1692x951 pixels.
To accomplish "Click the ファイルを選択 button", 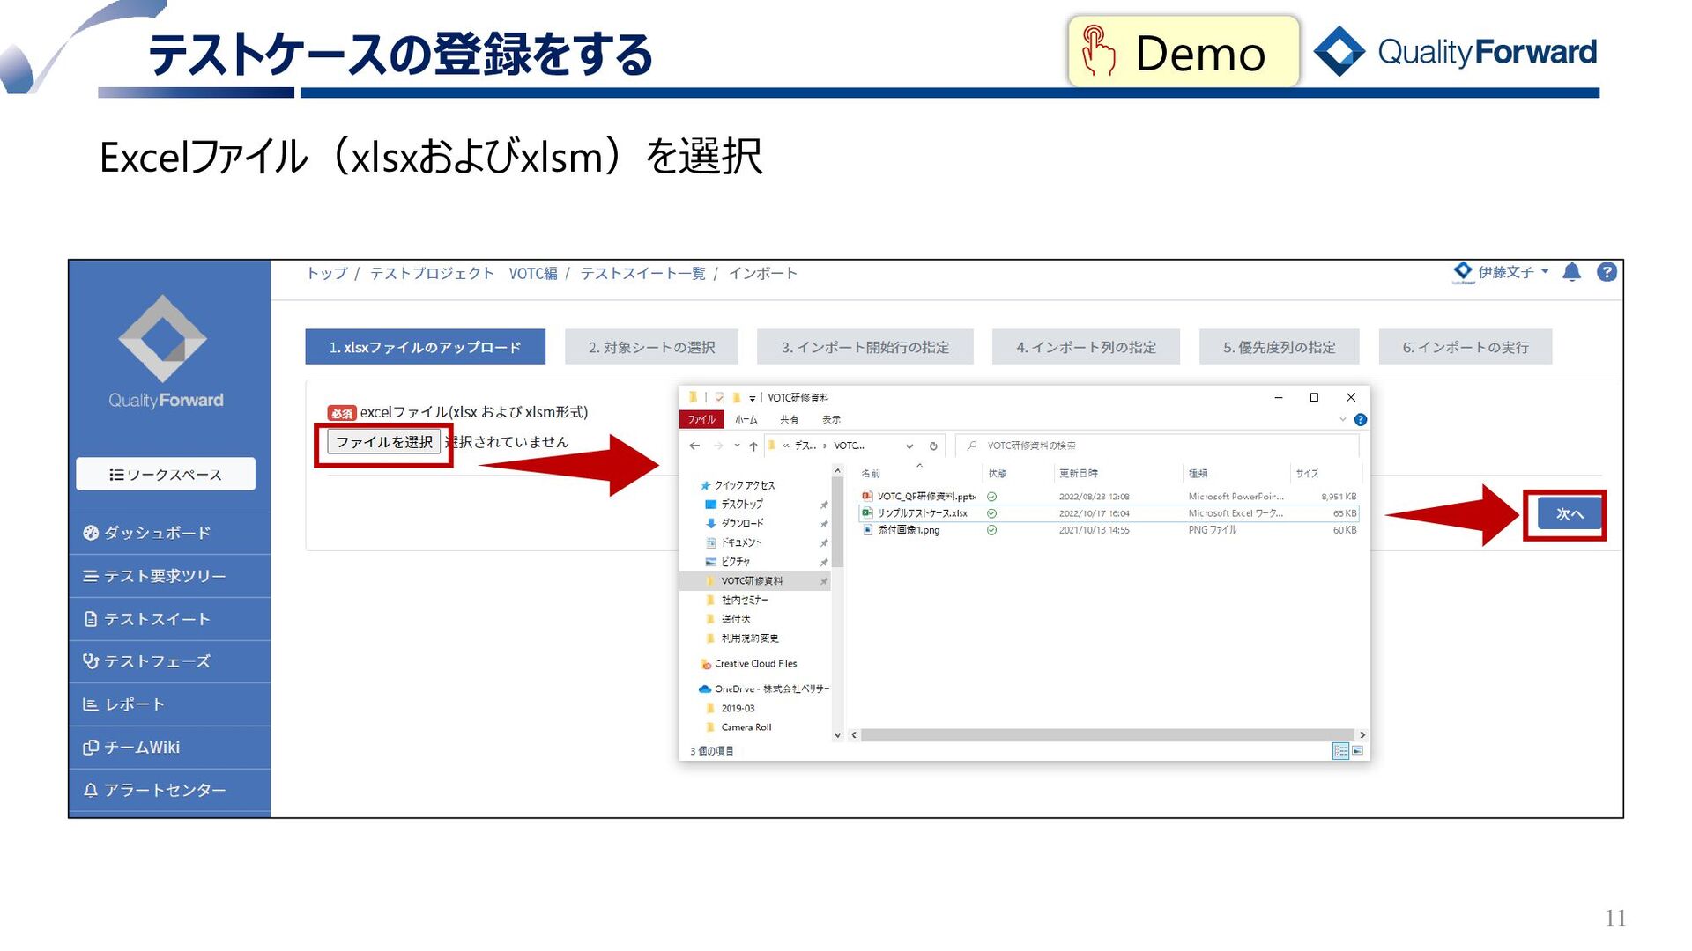I will (384, 442).
